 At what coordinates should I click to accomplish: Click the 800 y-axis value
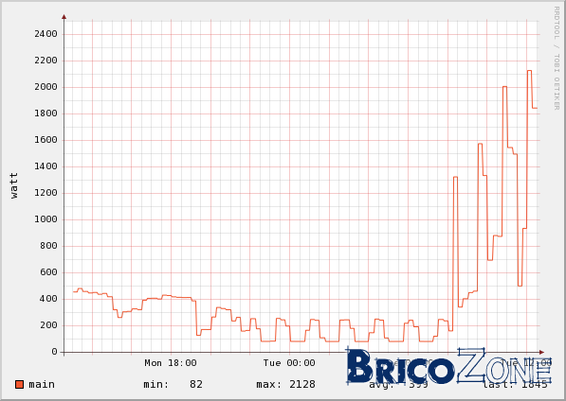[48, 246]
